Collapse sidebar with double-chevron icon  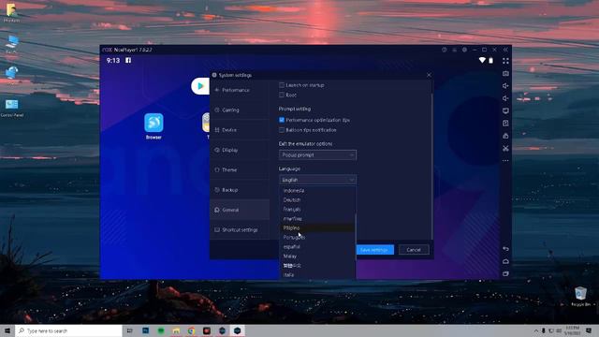(505, 50)
